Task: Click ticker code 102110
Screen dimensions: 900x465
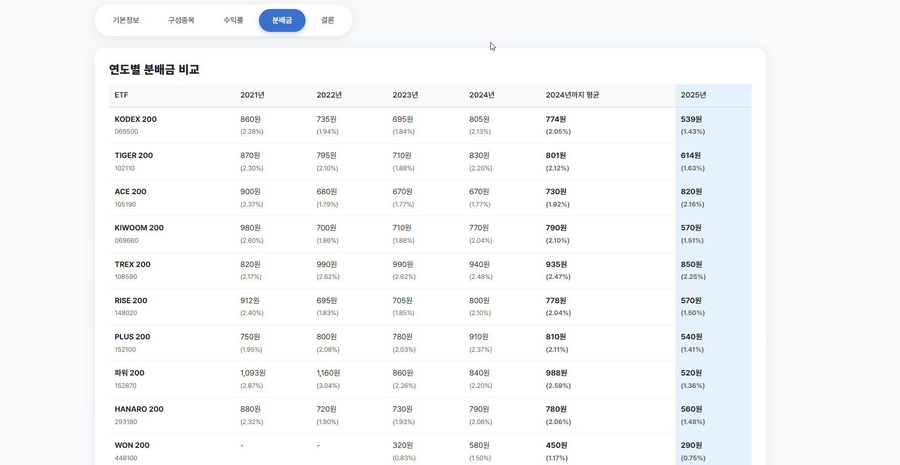Action: coord(125,168)
